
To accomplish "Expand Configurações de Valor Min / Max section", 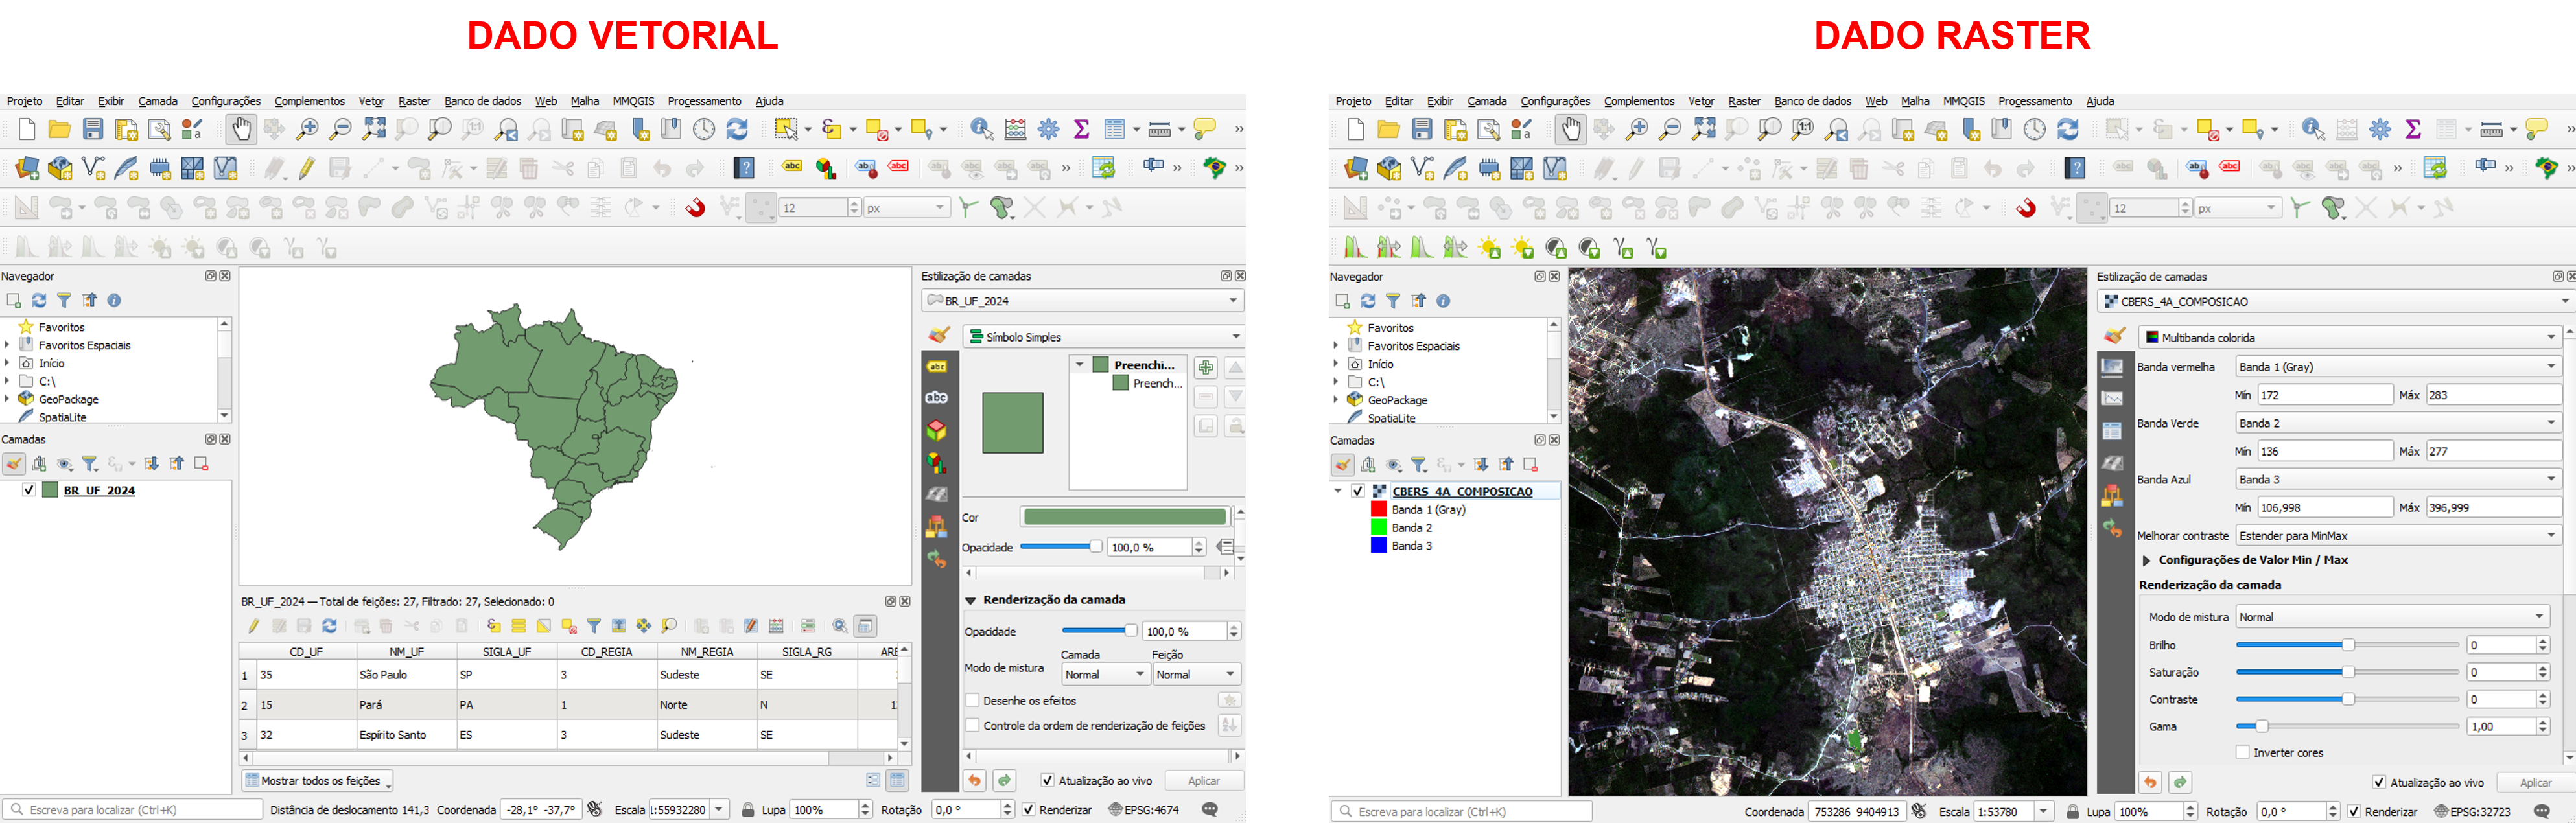I will coord(2146,560).
